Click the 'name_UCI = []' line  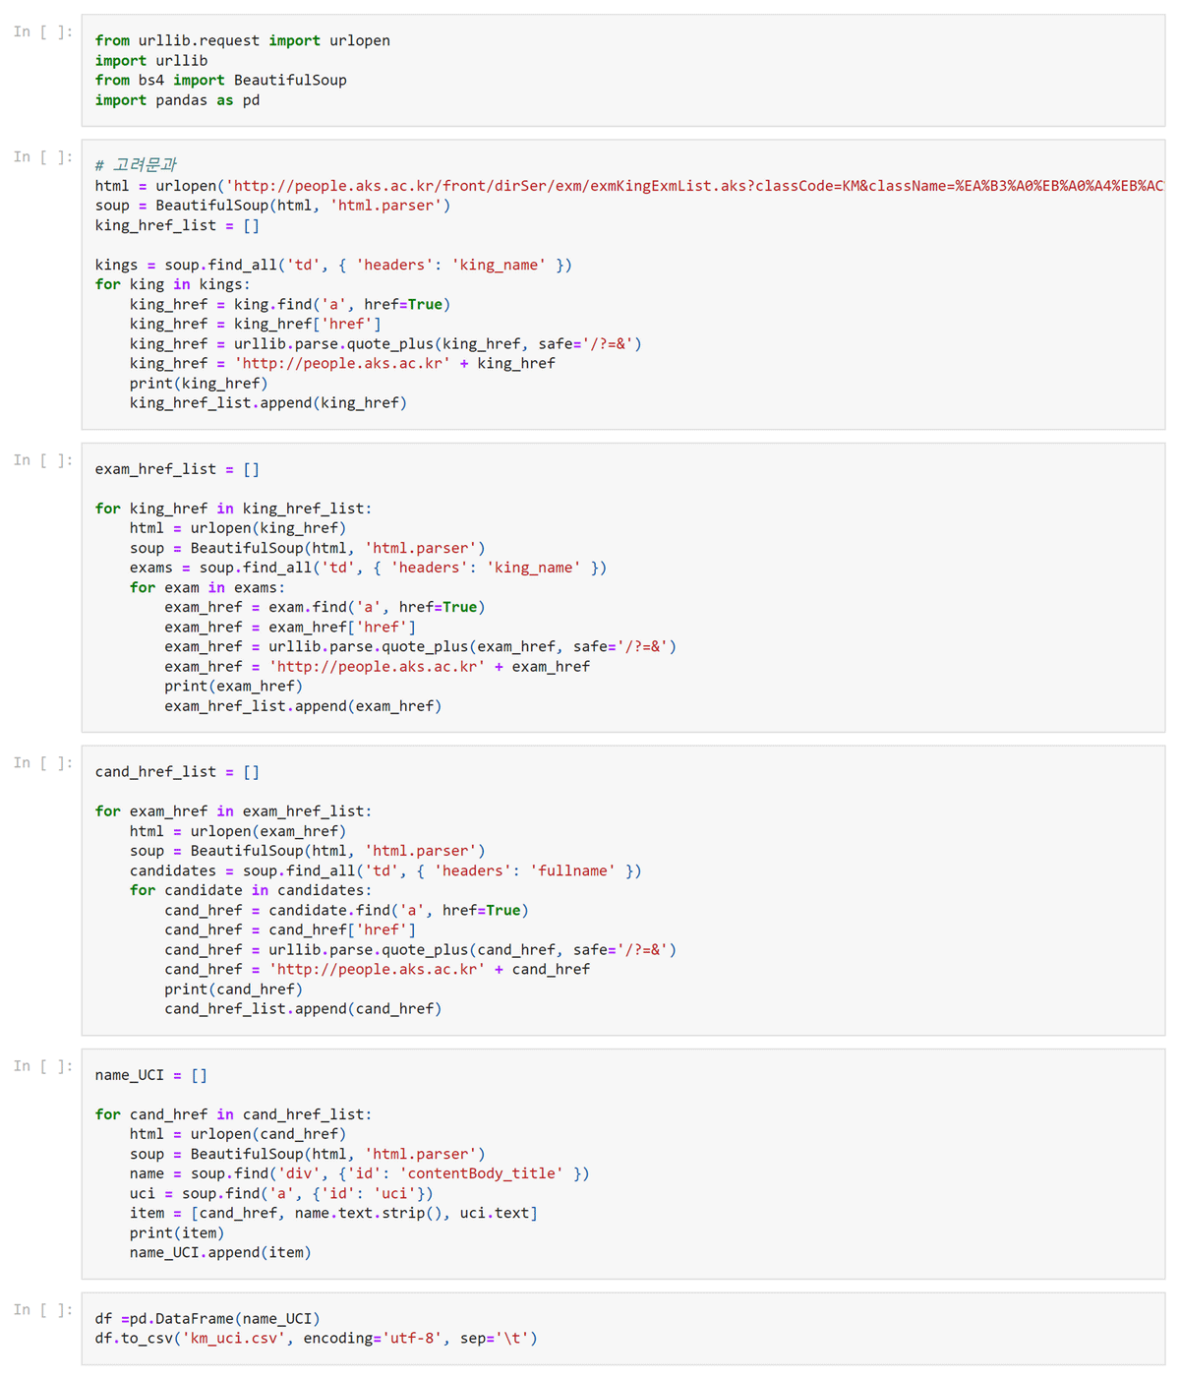coord(150,1075)
